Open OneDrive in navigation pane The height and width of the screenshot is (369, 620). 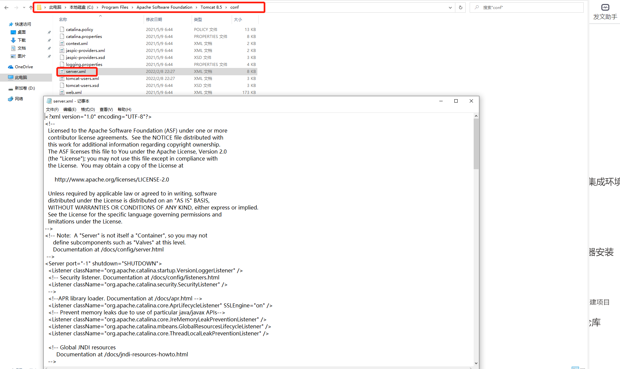24,67
